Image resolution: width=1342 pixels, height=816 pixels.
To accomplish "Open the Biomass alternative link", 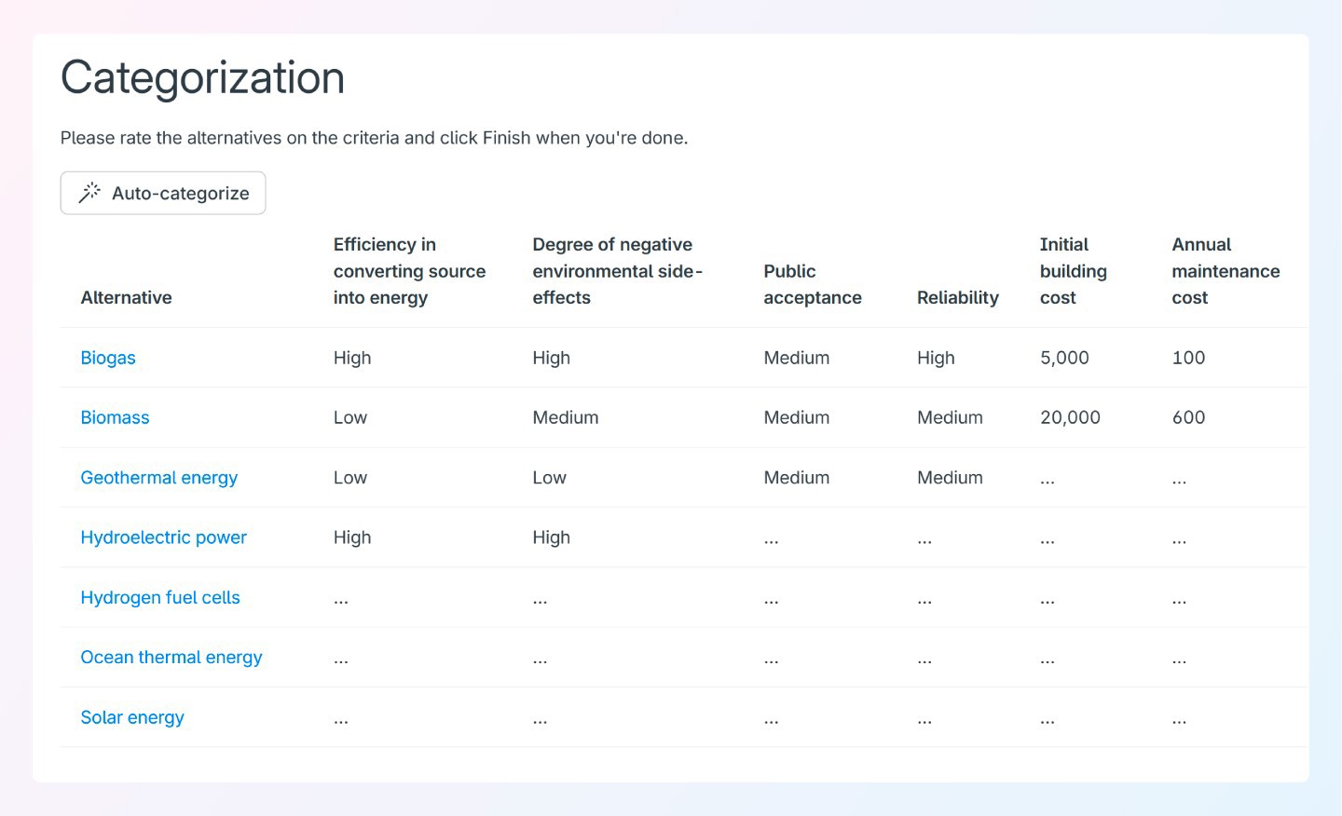I will pyautogui.click(x=115, y=417).
